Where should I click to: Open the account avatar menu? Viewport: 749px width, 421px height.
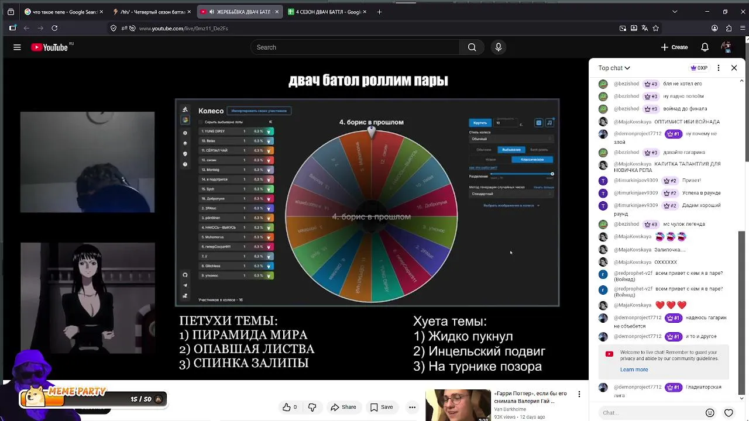726,47
